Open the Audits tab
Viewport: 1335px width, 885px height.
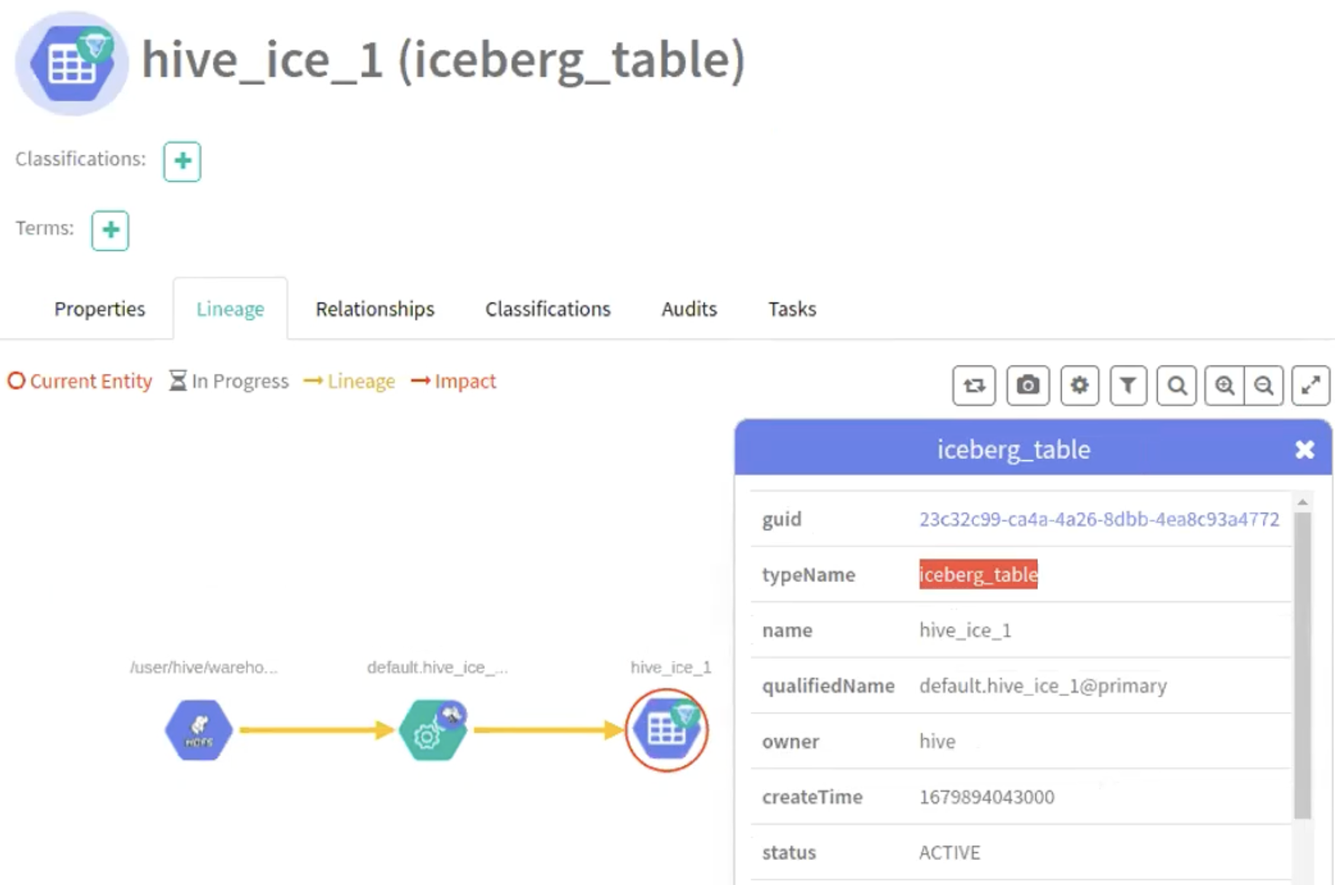pos(689,309)
